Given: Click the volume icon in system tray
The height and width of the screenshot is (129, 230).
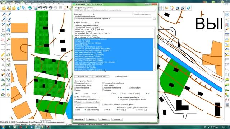Looking at the screenshot, I should (217, 127).
